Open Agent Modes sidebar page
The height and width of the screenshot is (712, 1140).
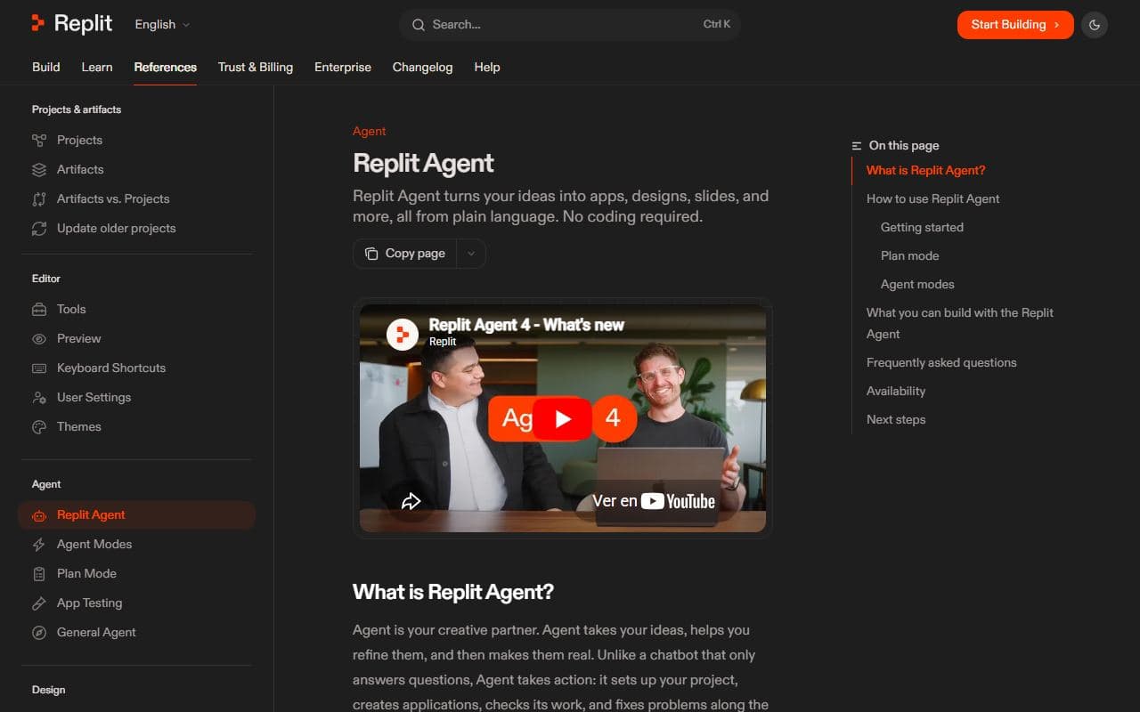(137, 544)
